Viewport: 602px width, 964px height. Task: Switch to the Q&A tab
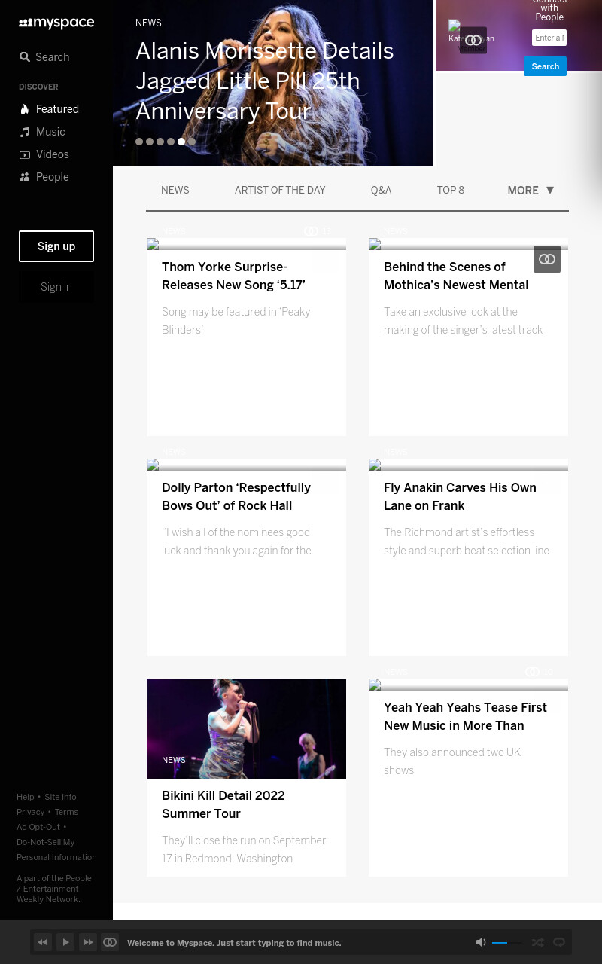click(382, 191)
